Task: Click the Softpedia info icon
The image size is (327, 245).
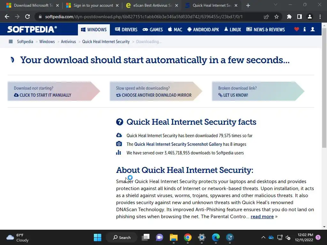Action: pos(305,29)
